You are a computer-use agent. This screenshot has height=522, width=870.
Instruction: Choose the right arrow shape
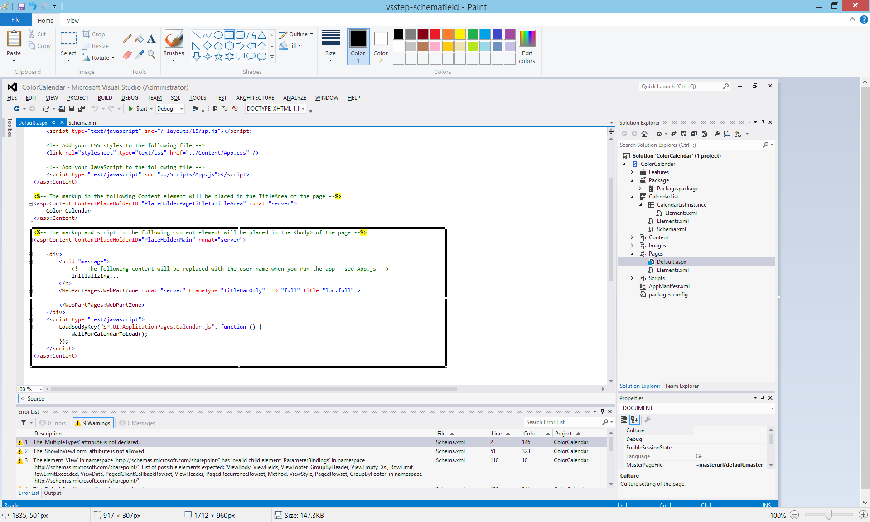coord(240,46)
